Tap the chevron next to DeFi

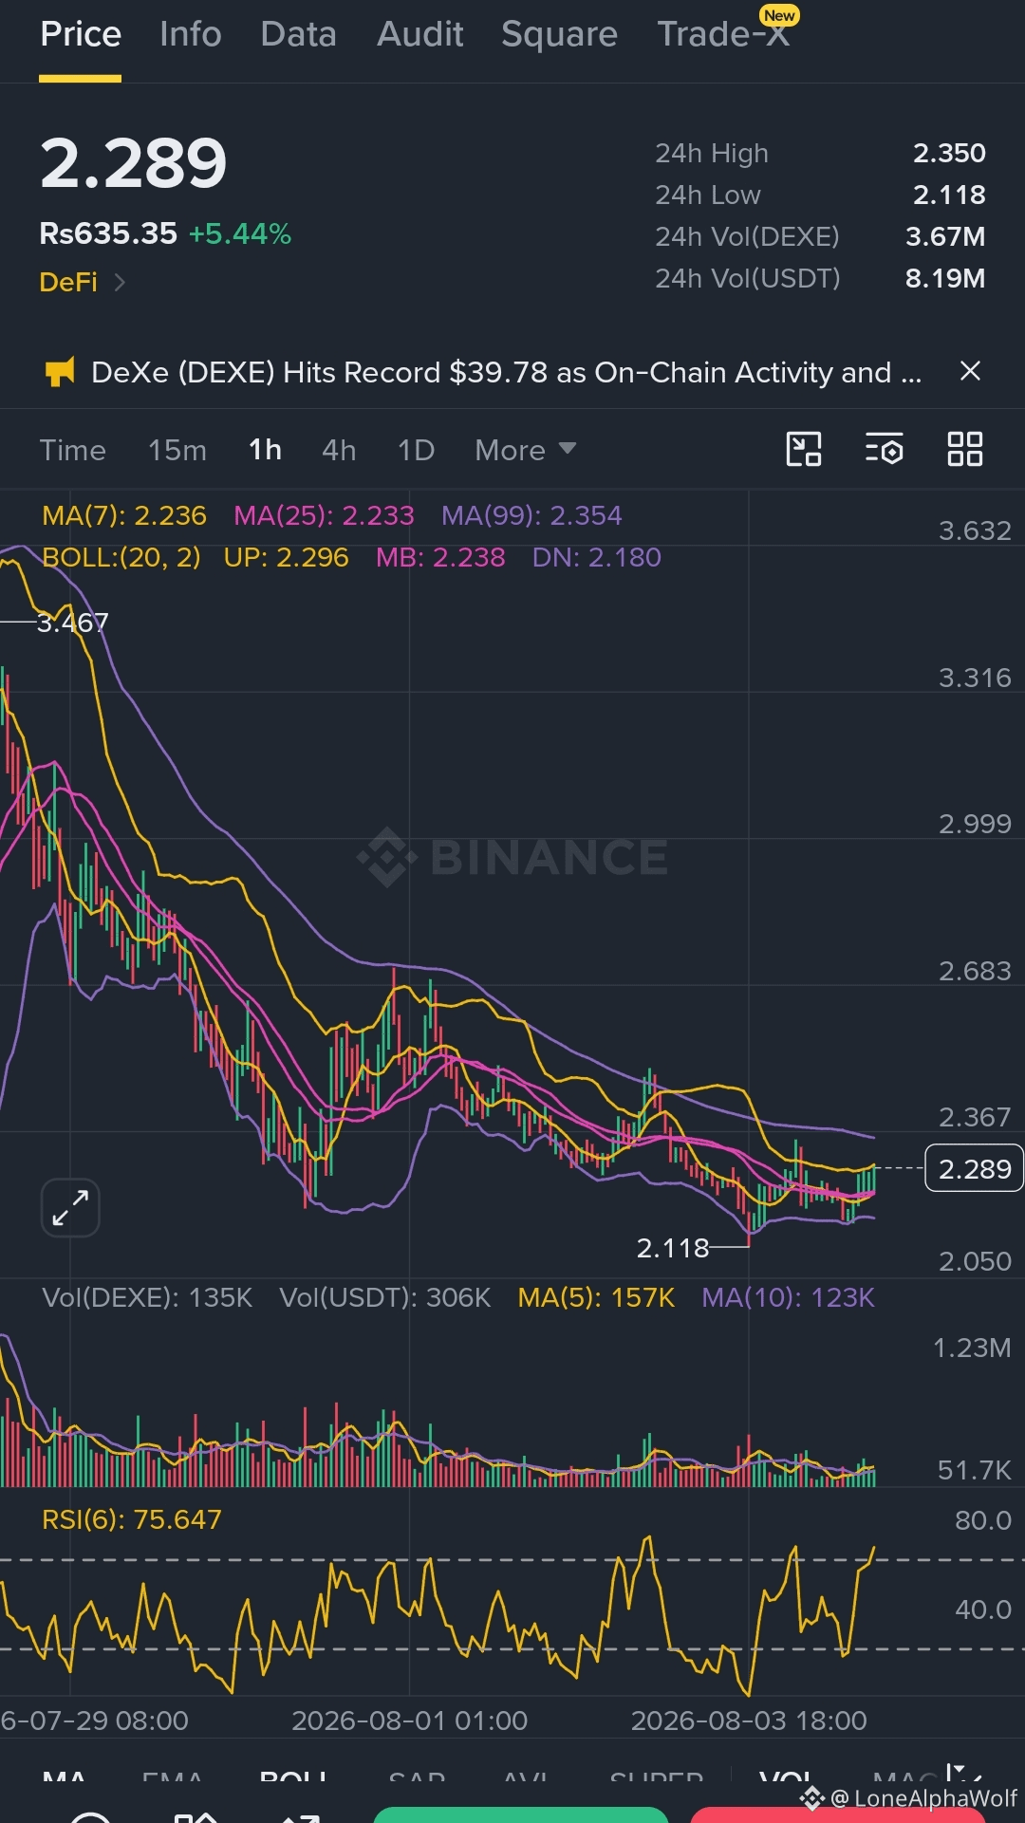tap(120, 282)
